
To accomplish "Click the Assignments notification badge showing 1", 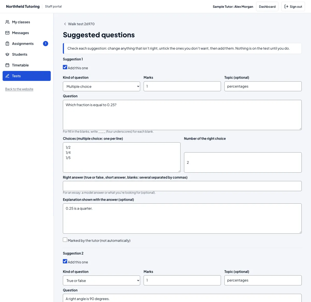I will coord(46,43).
